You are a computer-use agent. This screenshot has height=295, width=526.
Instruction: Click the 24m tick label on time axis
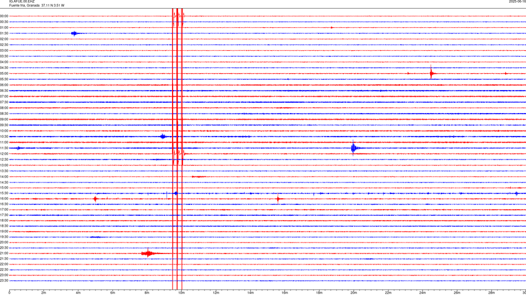coord(422,293)
